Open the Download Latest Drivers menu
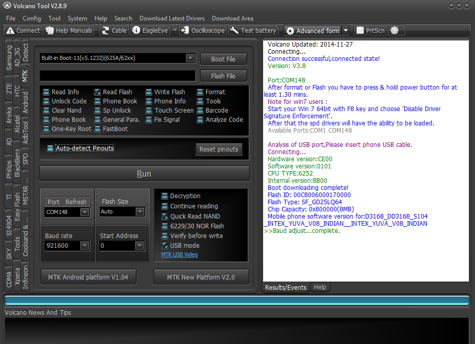The image size is (475, 344). click(x=172, y=18)
